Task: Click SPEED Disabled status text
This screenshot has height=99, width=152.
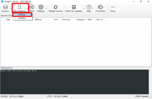Action: click(x=142, y=96)
